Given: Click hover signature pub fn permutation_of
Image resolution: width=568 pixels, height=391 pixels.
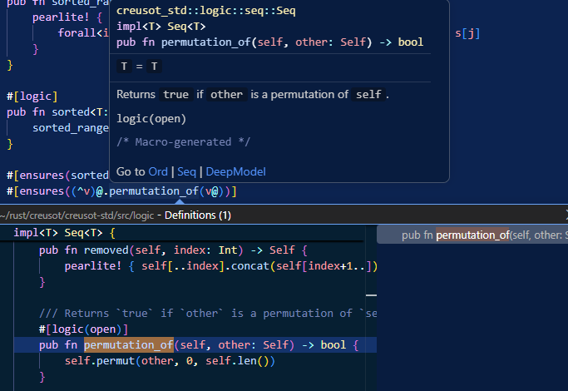Looking at the screenshot, I should 269,42.
